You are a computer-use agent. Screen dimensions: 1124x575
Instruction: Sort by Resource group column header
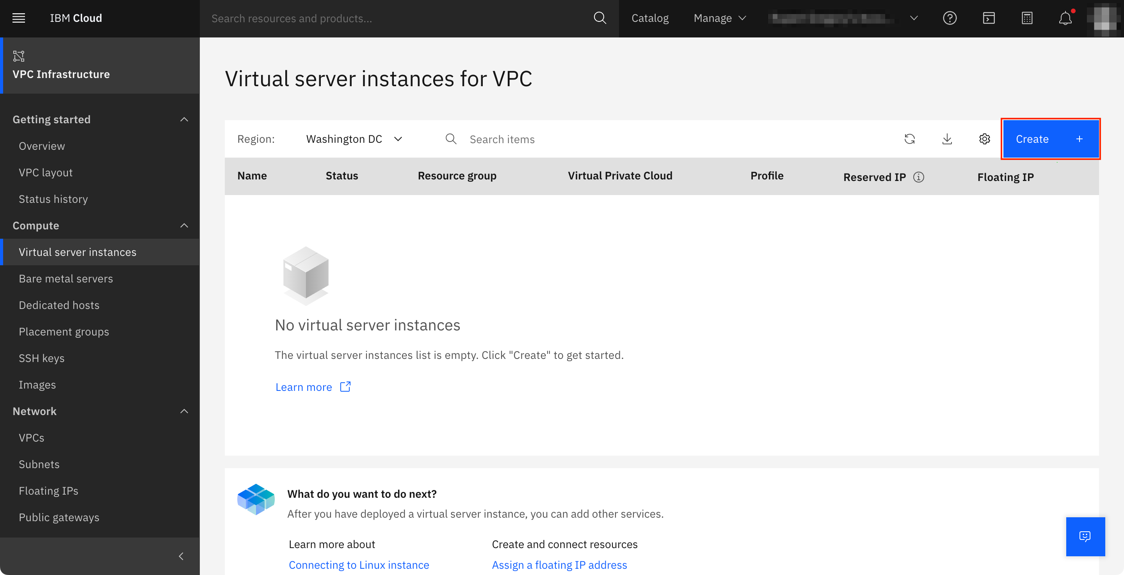point(457,176)
